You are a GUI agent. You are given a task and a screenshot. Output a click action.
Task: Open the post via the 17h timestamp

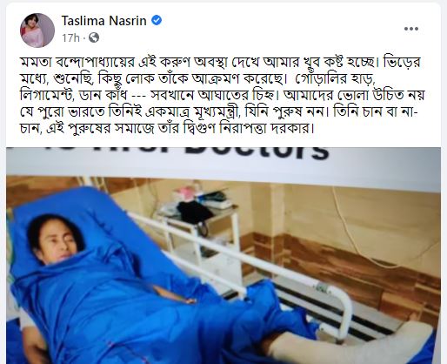[x=70, y=38]
